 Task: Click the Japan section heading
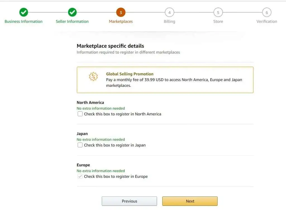82,134
